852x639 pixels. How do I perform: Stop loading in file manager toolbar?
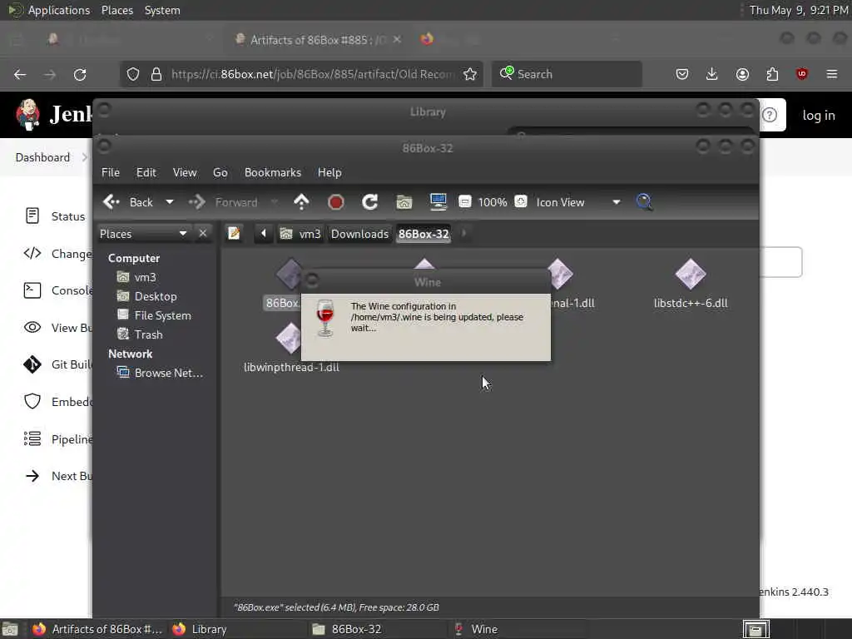pos(336,202)
